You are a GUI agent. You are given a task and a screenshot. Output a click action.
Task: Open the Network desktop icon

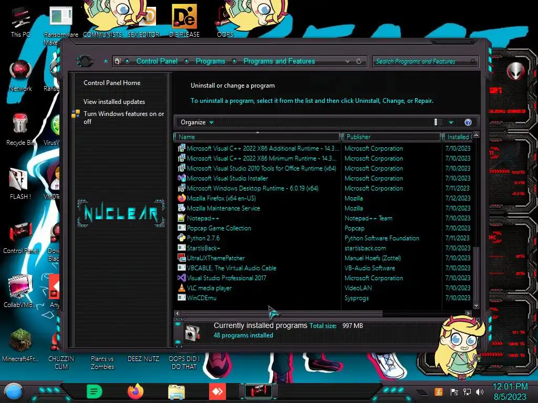(x=20, y=76)
